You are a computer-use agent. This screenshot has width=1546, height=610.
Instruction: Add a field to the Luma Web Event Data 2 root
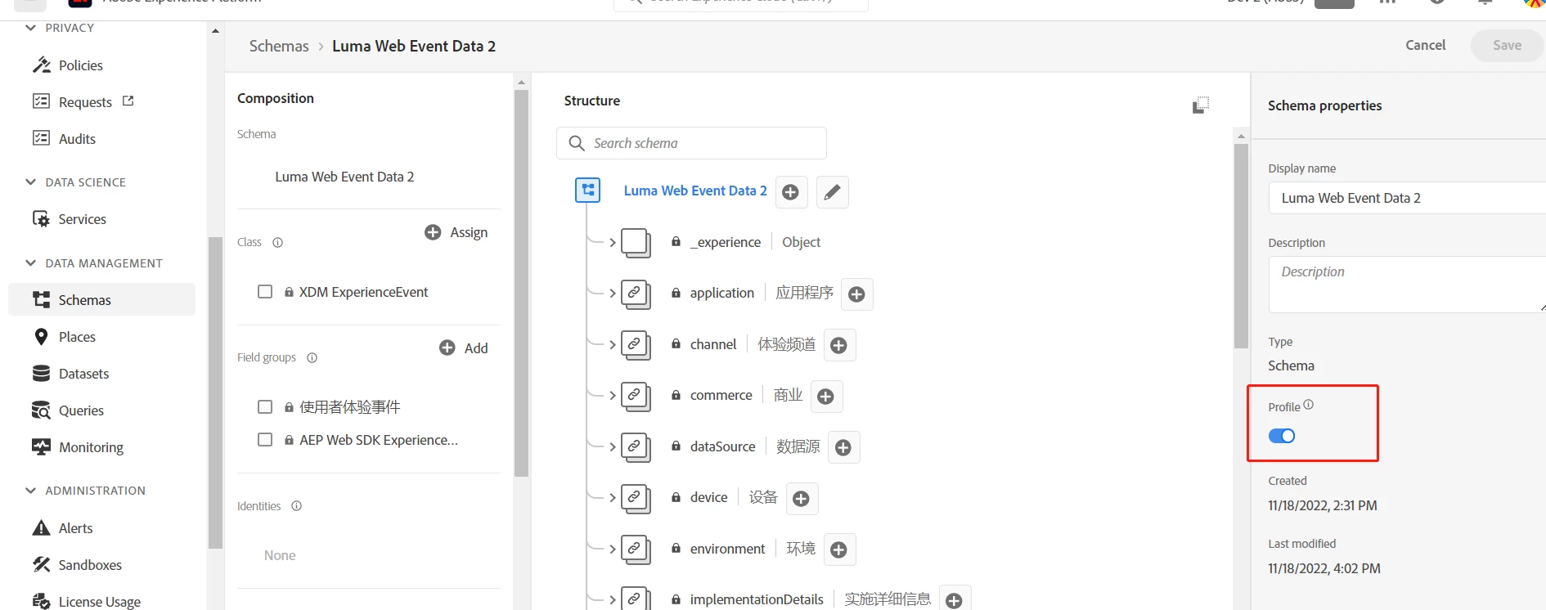pyautogui.click(x=790, y=192)
